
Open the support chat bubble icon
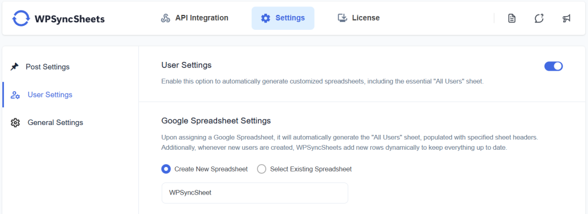[539, 18]
